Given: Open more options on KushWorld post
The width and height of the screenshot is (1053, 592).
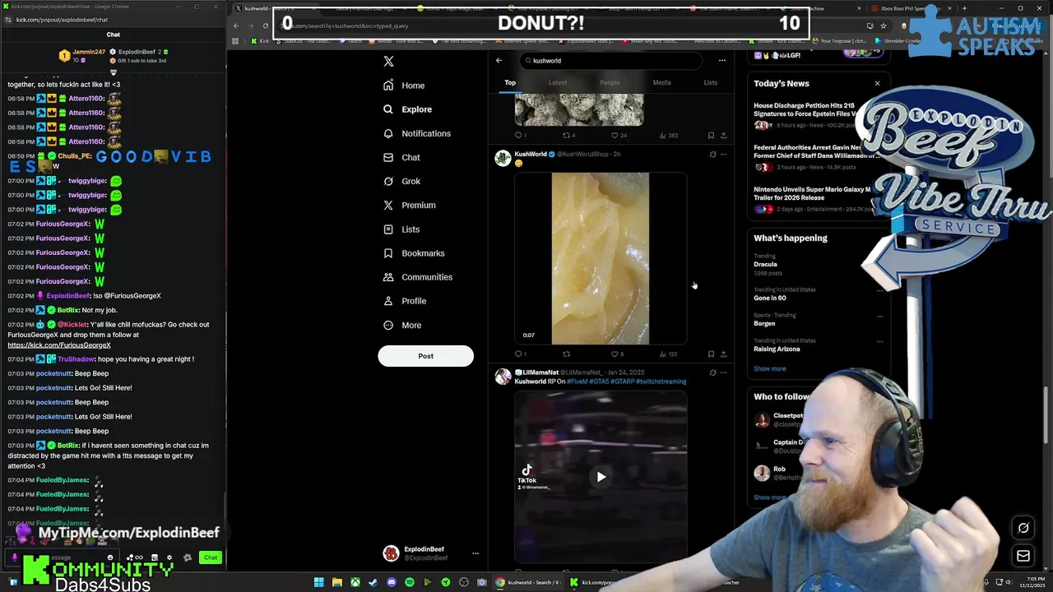Looking at the screenshot, I should click(x=724, y=154).
